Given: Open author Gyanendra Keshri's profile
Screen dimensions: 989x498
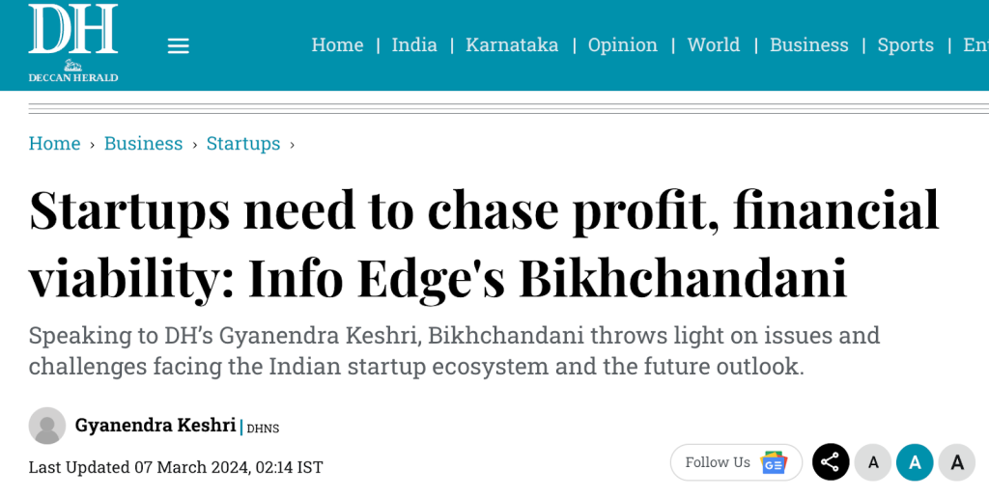Looking at the screenshot, I should click(x=155, y=426).
